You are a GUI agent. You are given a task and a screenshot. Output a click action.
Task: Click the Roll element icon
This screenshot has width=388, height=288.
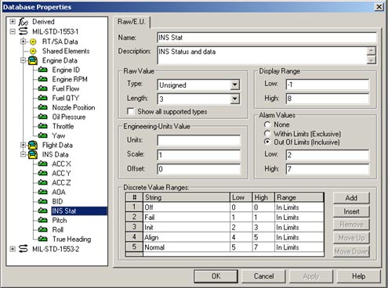point(43,229)
